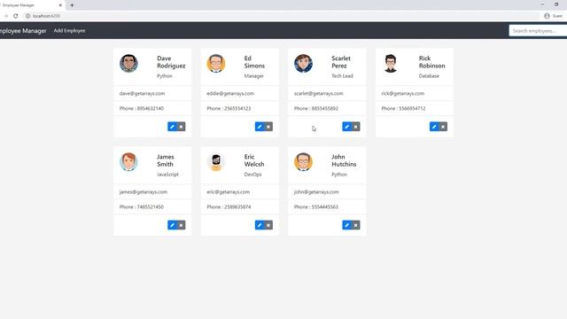Click the Ed Simons name heading
567x319 pixels.
tap(254, 62)
